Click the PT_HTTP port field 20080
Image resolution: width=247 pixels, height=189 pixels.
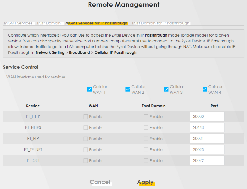pyautogui.click(x=207, y=116)
